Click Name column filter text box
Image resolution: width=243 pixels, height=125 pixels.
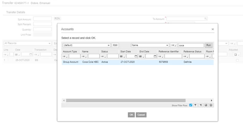(x=94, y=56)
